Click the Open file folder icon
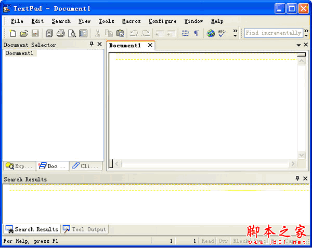The width and height of the screenshot is (312, 248). tap(24, 33)
